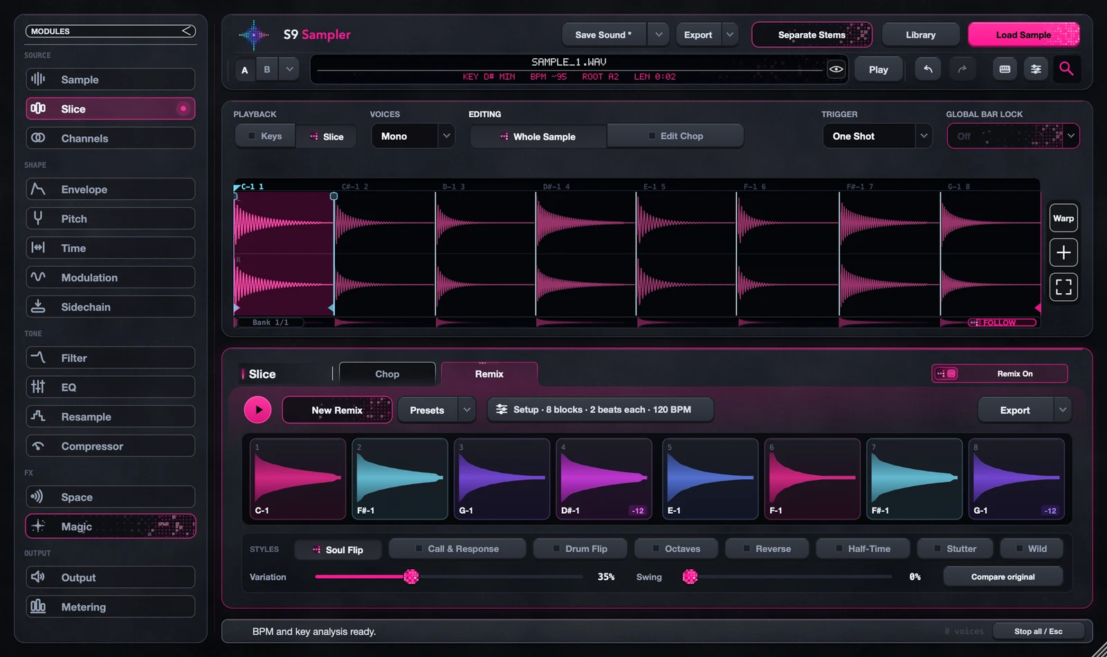Open the EQ module

(111, 387)
